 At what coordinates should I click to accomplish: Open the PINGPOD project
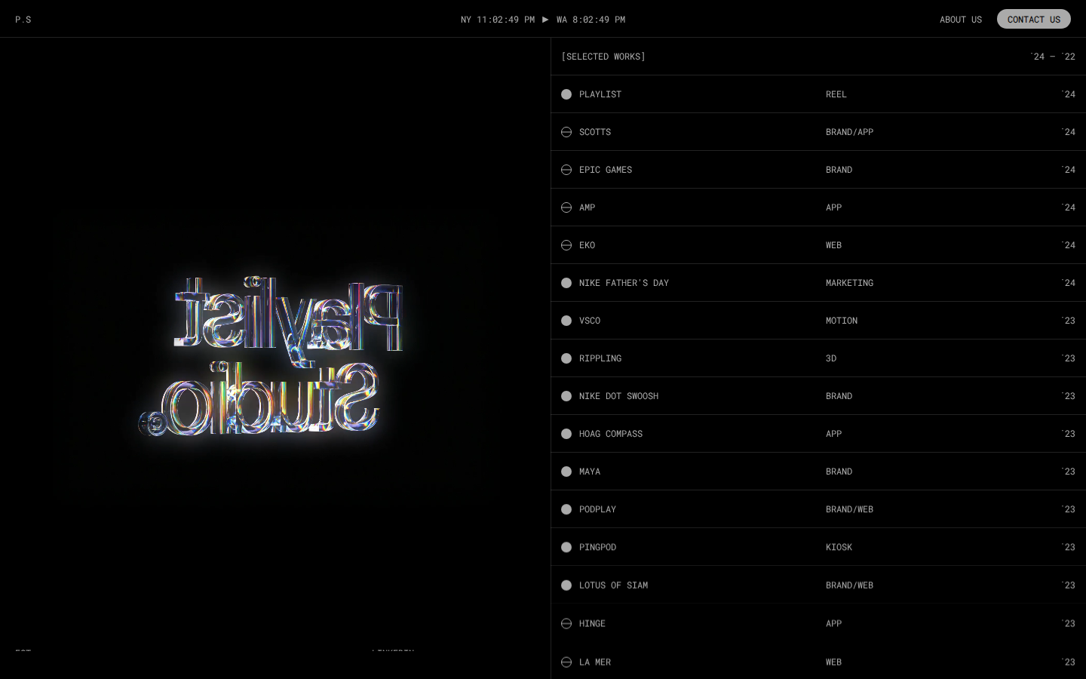pos(818,547)
